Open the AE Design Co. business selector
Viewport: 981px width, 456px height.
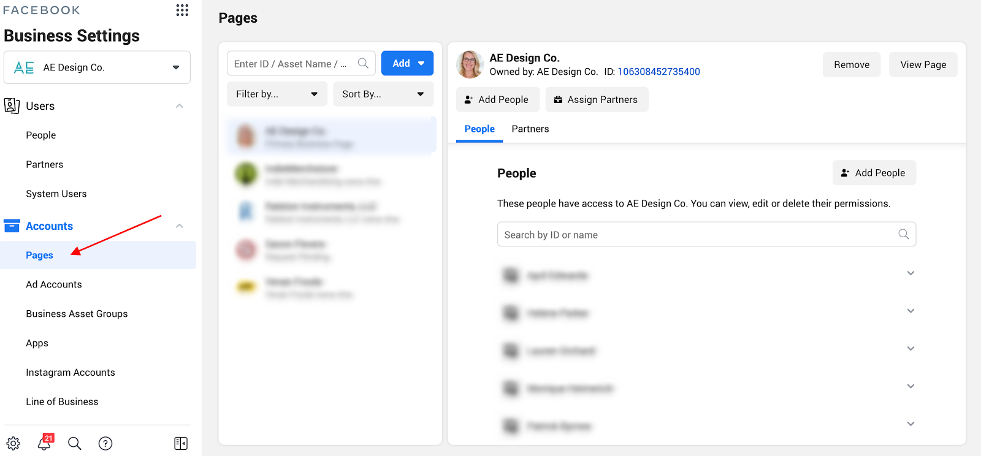(x=97, y=67)
